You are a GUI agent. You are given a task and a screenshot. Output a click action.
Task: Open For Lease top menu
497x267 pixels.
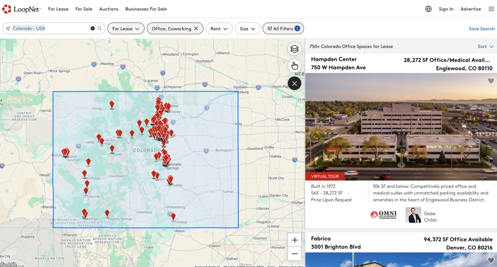[58, 9]
